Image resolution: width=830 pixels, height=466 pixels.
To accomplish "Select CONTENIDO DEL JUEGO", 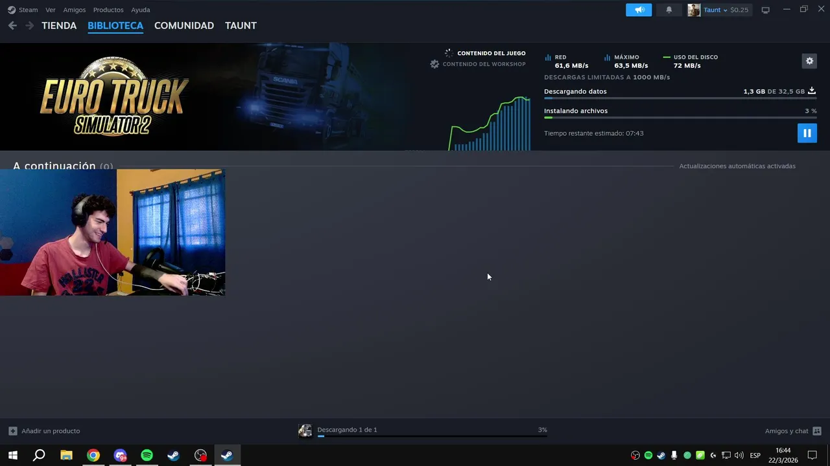I will click(x=492, y=53).
